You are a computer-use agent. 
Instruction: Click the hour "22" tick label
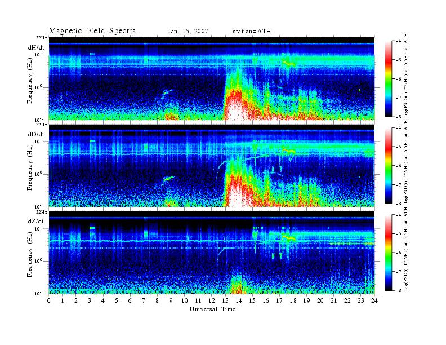(x=347, y=301)
